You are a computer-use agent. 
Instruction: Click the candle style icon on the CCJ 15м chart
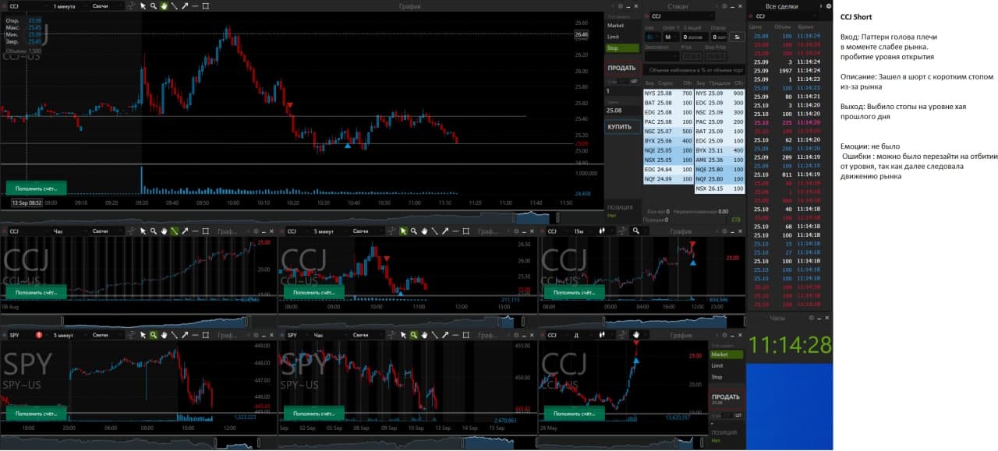[x=603, y=231]
